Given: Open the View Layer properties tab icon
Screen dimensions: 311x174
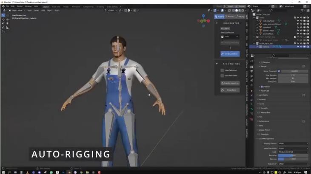Looking at the screenshot, I should 252,76.
